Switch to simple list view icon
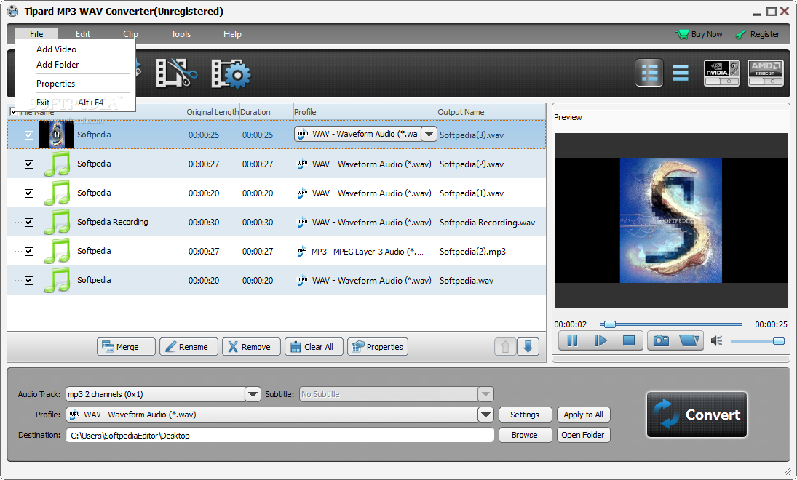Screen dimensions: 797x480 click(x=680, y=73)
